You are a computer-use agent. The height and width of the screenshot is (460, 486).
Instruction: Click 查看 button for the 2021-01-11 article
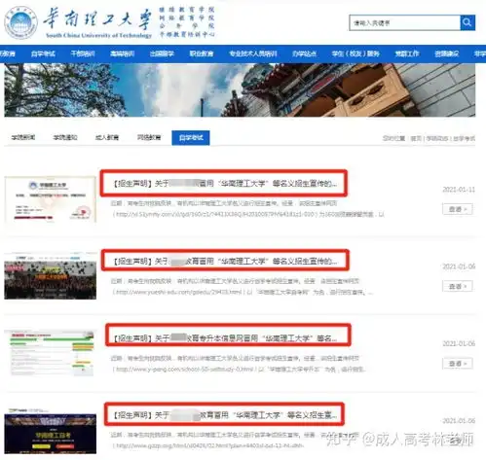(458, 209)
